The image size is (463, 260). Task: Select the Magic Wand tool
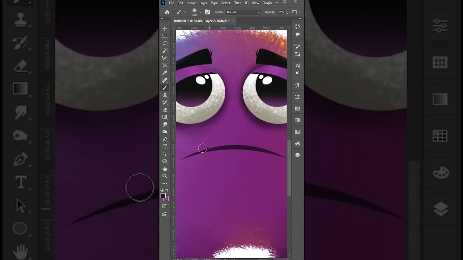(165, 51)
